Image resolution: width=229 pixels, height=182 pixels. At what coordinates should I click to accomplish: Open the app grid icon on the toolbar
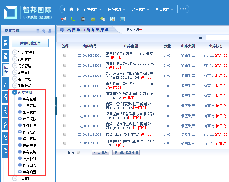tap(113, 19)
